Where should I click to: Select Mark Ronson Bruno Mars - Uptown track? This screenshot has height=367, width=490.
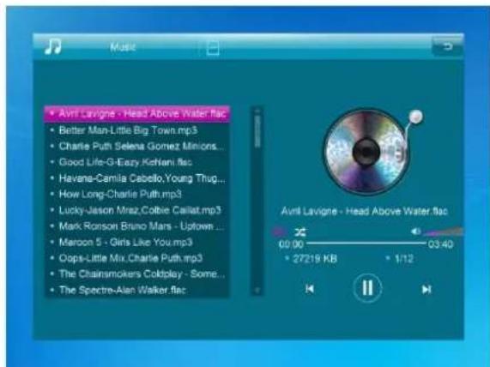(137, 226)
